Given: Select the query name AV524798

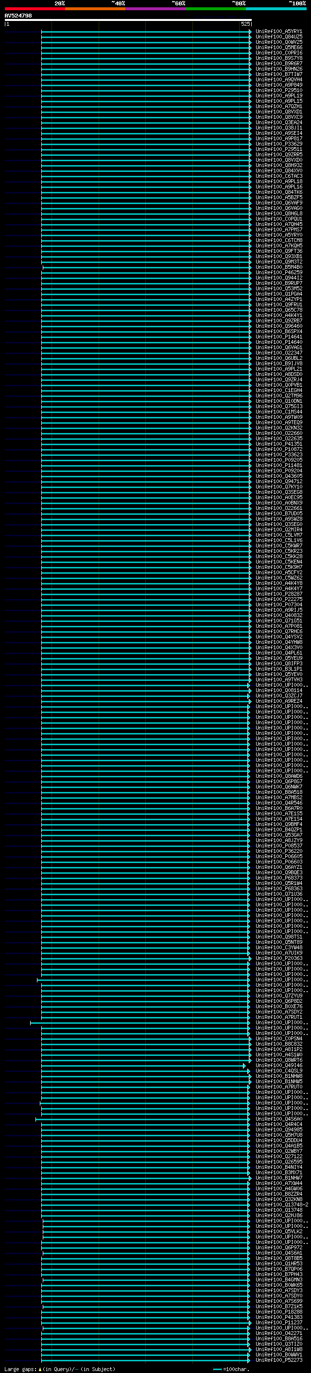Looking at the screenshot, I should coord(18,16).
